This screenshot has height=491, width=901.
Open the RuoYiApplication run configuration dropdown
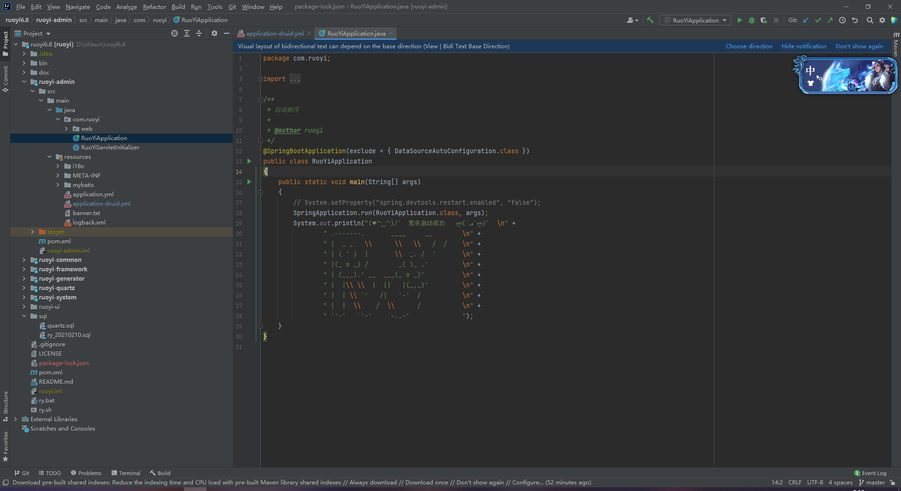pos(695,20)
